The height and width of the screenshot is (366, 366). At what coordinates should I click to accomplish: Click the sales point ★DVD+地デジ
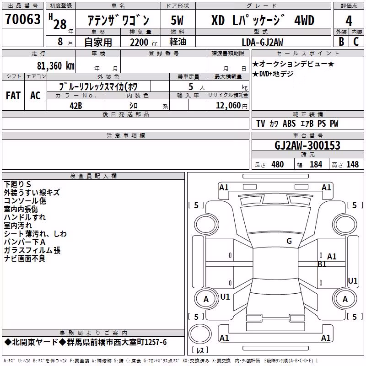pos(273,74)
